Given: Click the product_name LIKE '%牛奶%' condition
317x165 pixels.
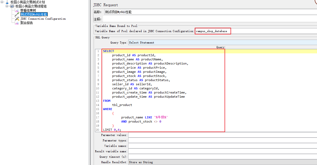Looking at the screenshot, I should 145,117.
